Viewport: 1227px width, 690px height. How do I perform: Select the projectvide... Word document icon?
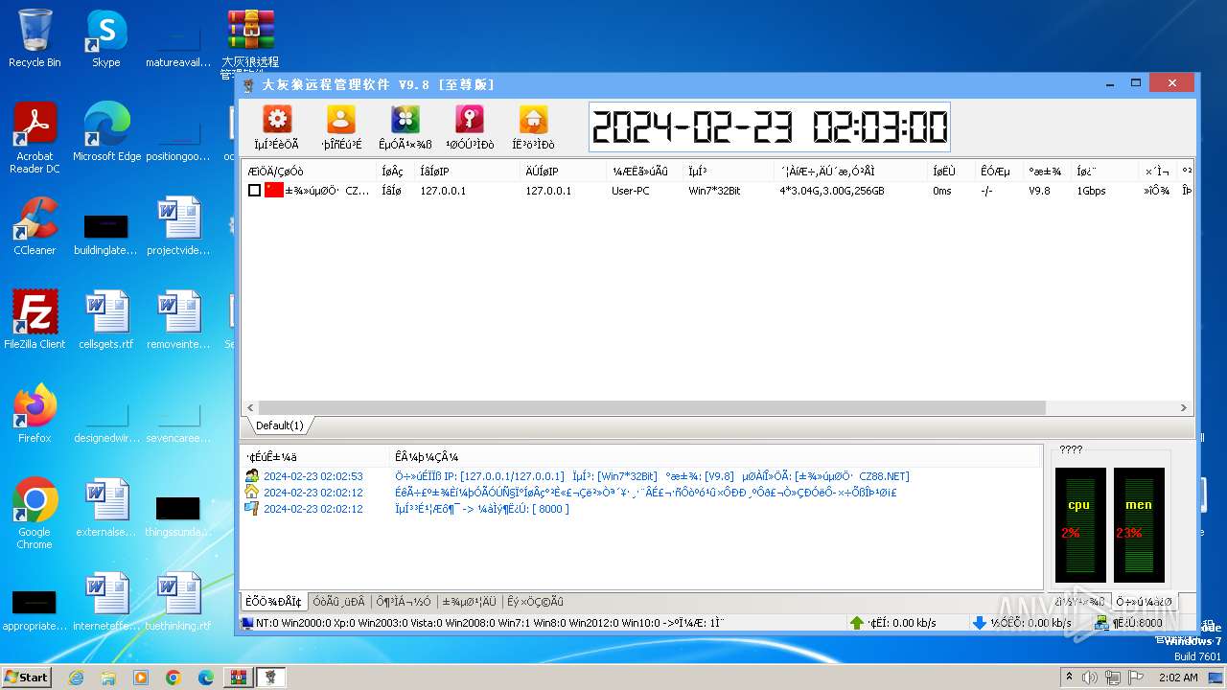pyautogui.click(x=178, y=226)
